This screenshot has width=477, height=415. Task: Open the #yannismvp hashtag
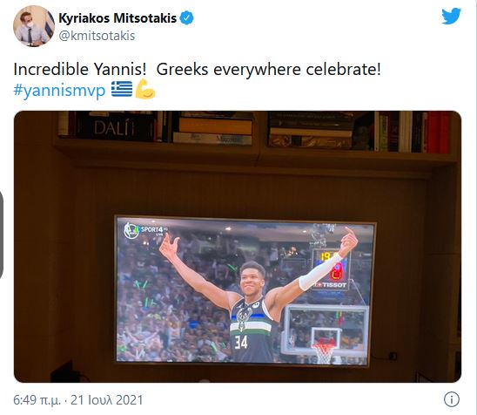click(x=59, y=90)
